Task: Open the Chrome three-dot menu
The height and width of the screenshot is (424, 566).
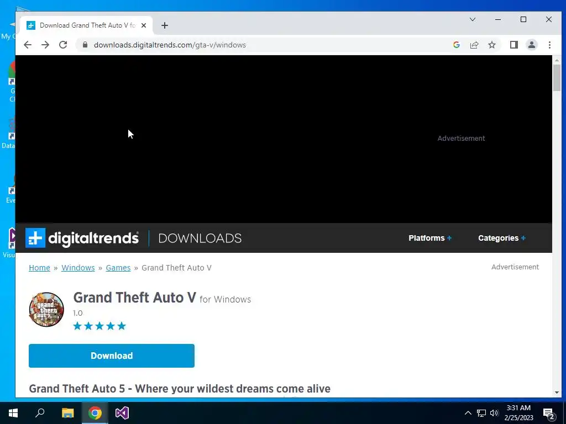Action: point(549,45)
